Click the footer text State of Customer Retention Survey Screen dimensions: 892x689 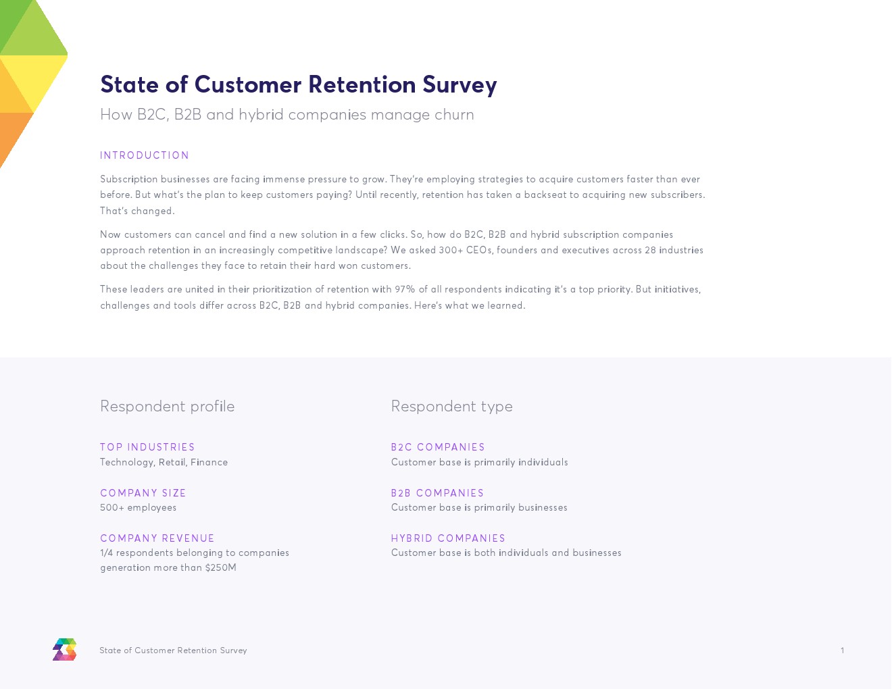(174, 650)
